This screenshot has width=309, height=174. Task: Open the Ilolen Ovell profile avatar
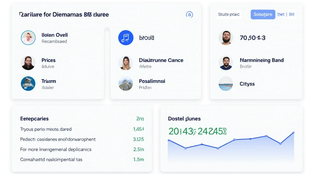coord(28,38)
